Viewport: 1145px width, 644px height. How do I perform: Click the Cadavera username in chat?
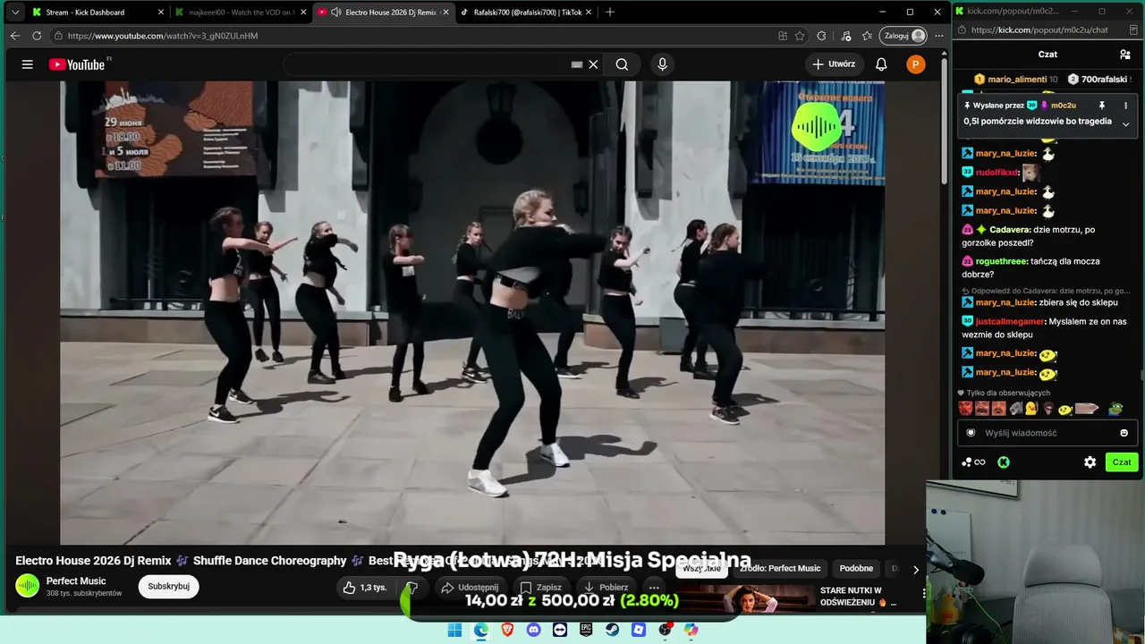[1009, 230]
